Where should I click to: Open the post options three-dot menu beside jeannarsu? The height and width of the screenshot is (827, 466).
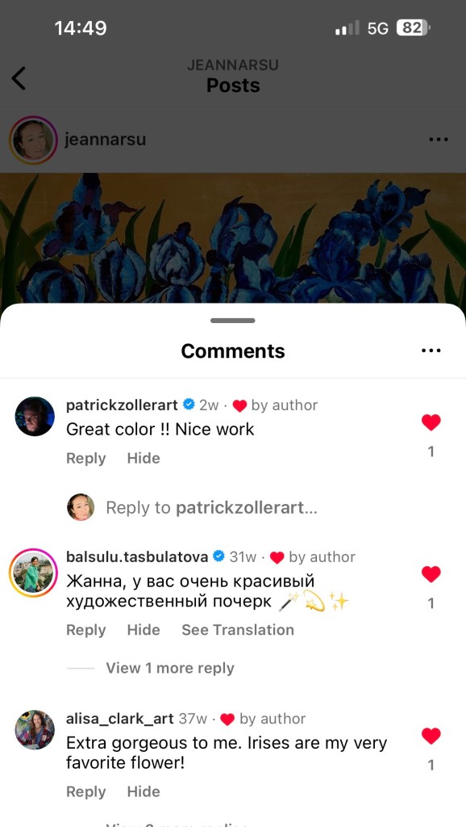point(438,140)
